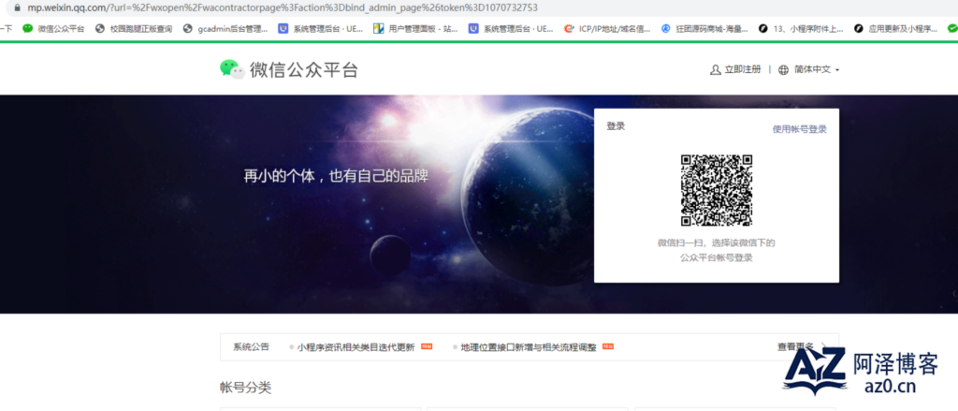Click the user icon beside 立即注册

pyautogui.click(x=716, y=69)
